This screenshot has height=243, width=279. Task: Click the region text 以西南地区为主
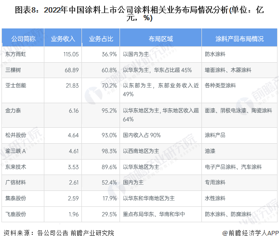coord(141,151)
